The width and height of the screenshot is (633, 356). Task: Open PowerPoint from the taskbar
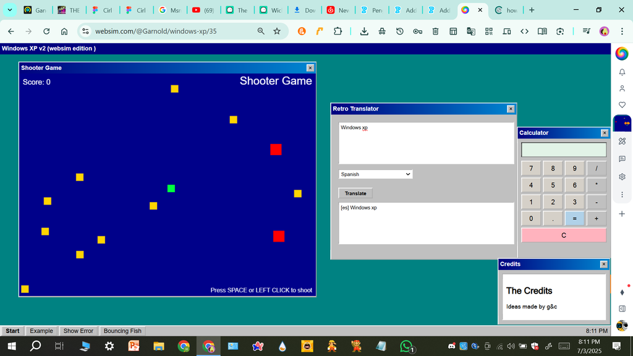click(134, 346)
